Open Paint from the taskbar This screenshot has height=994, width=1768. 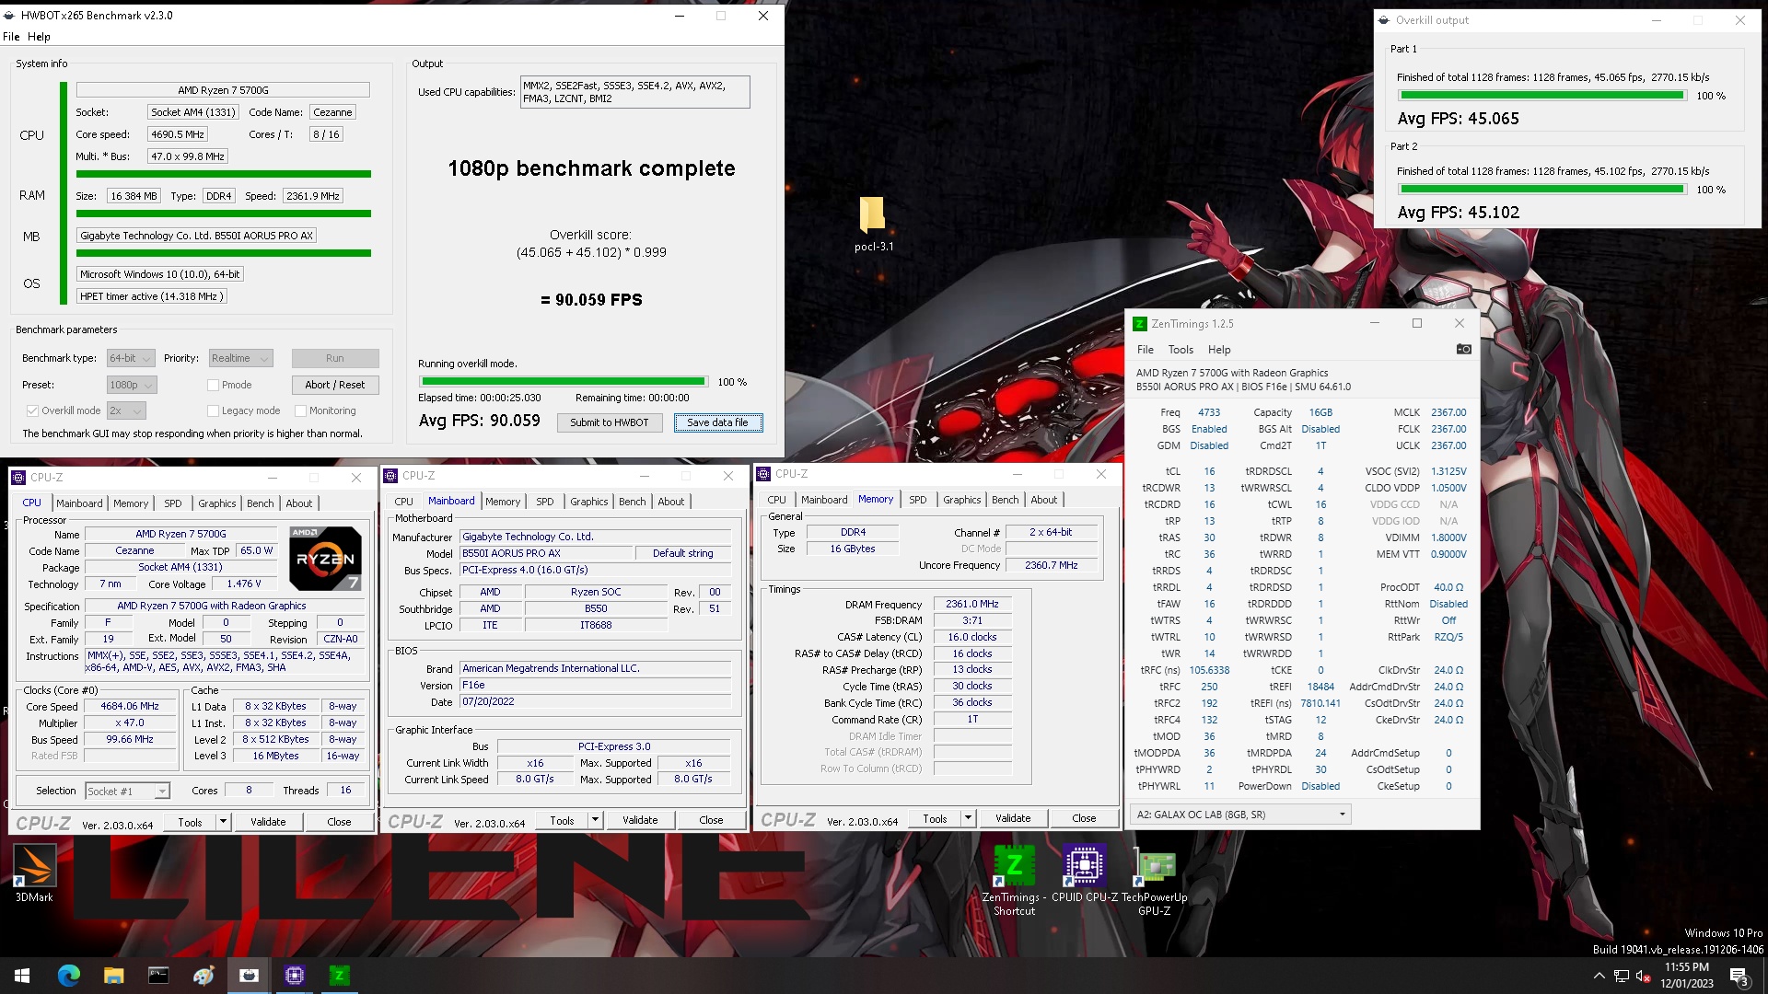[x=204, y=976]
